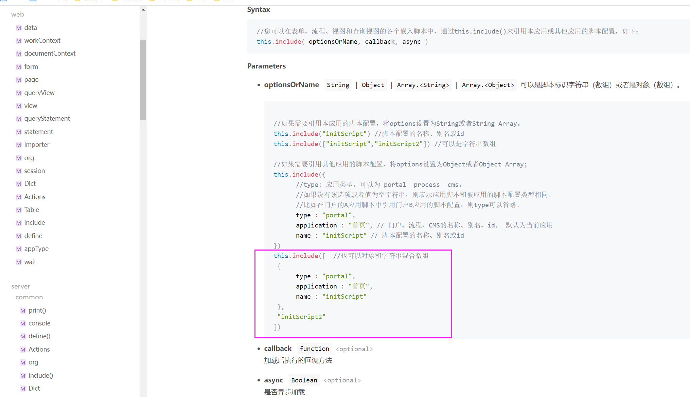Screen dimensions: 690x397
Task: Click the M icon next to include()
Action: 23,376
